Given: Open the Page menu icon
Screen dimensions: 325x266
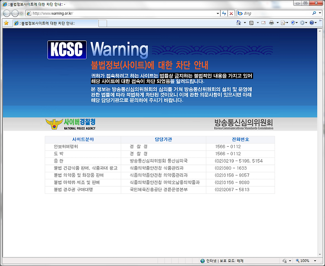Looking at the screenshot, I should click(x=284, y=23).
